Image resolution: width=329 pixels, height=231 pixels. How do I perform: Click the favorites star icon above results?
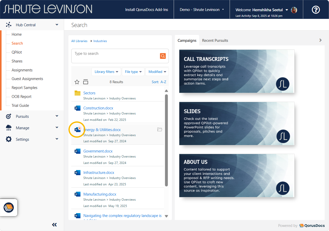tap(77, 82)
